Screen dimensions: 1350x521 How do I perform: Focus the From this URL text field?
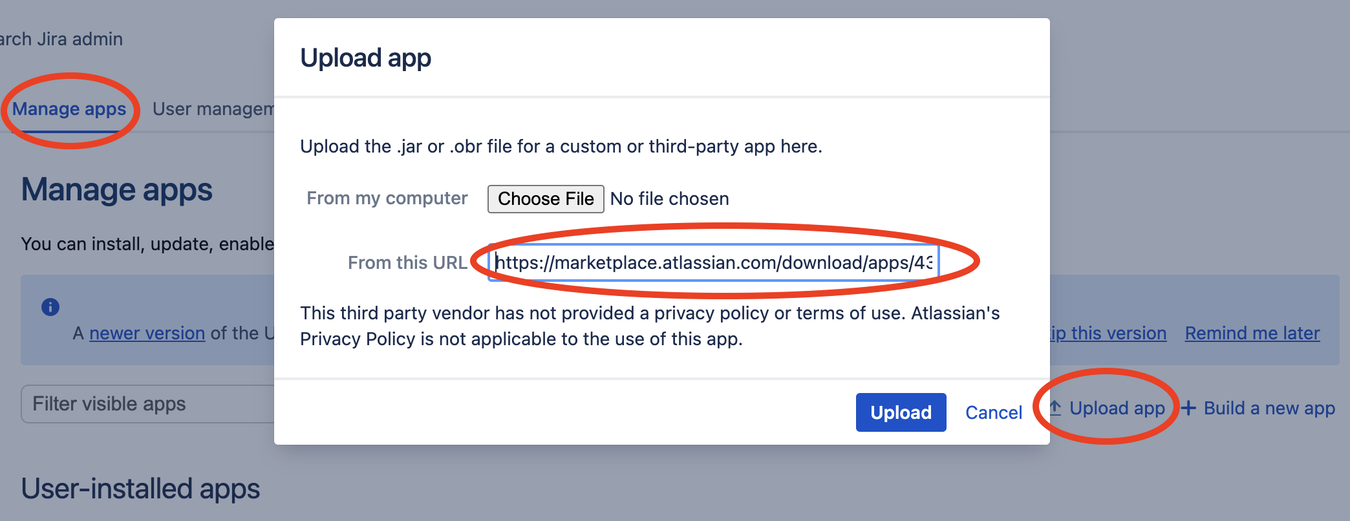[712, 262]
